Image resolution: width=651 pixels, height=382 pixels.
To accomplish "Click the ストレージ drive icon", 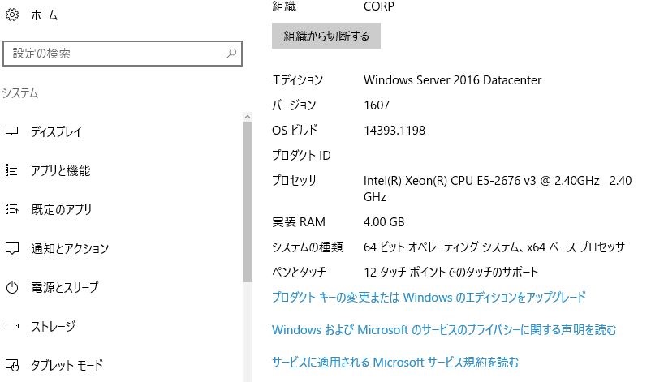I will pos(12,326).
